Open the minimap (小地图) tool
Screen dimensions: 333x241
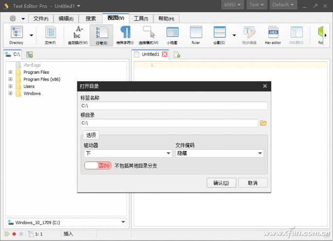click(172, 34)
